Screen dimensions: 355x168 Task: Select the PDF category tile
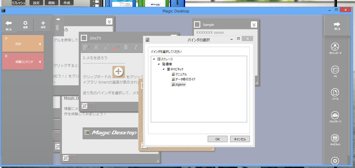click(23, 44)
